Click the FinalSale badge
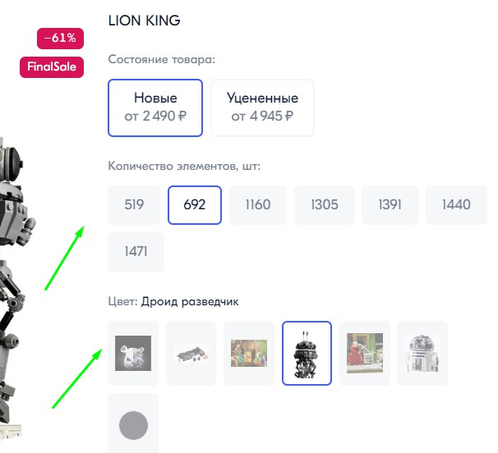This screenshot has height=453, width=498. point(52,67)
